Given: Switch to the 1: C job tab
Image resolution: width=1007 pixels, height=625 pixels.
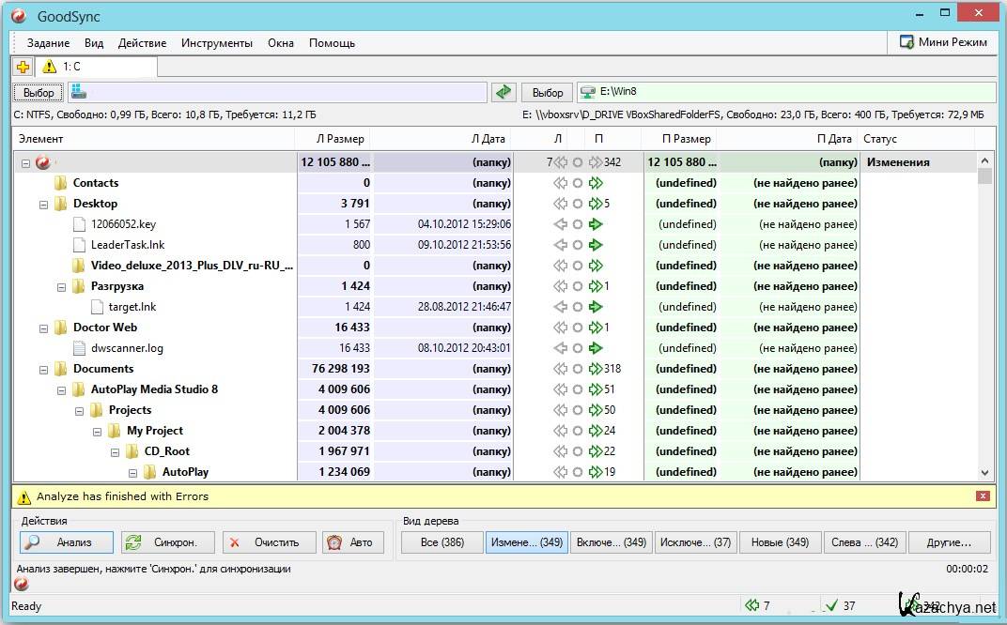Looking at the screenshot, I should 94,67.
